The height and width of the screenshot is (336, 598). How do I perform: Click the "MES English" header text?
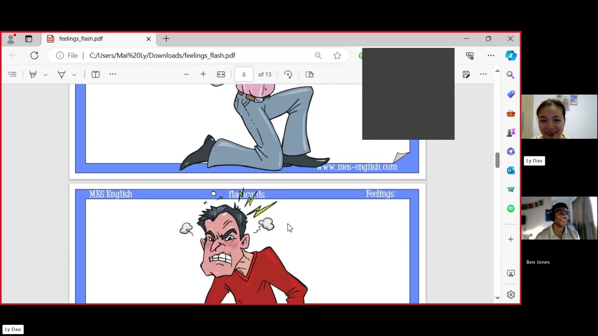pyautogui.click(x=111, y=194)
